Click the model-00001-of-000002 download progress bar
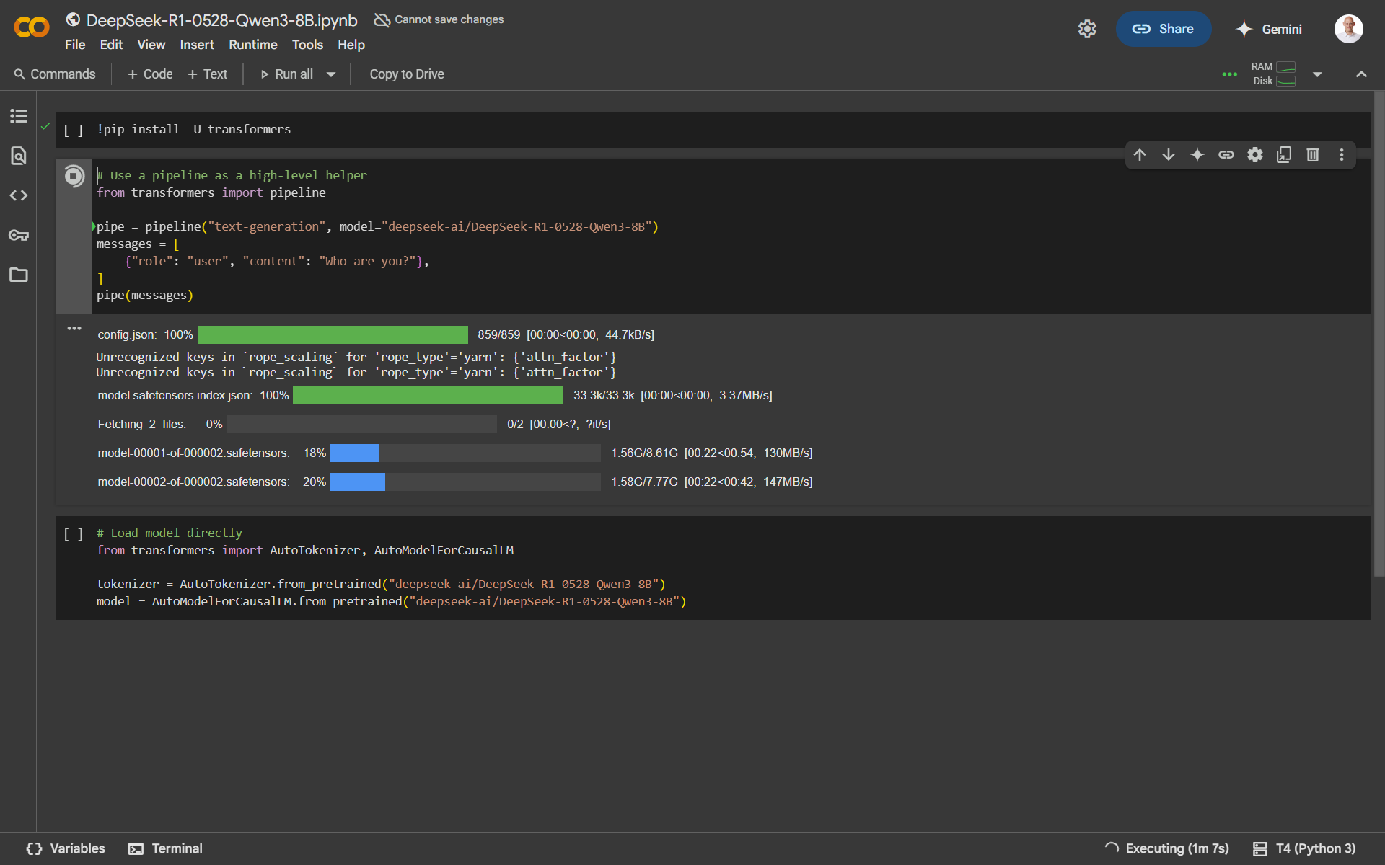This screenshot has width=1385, height=865. pos(465,453)
